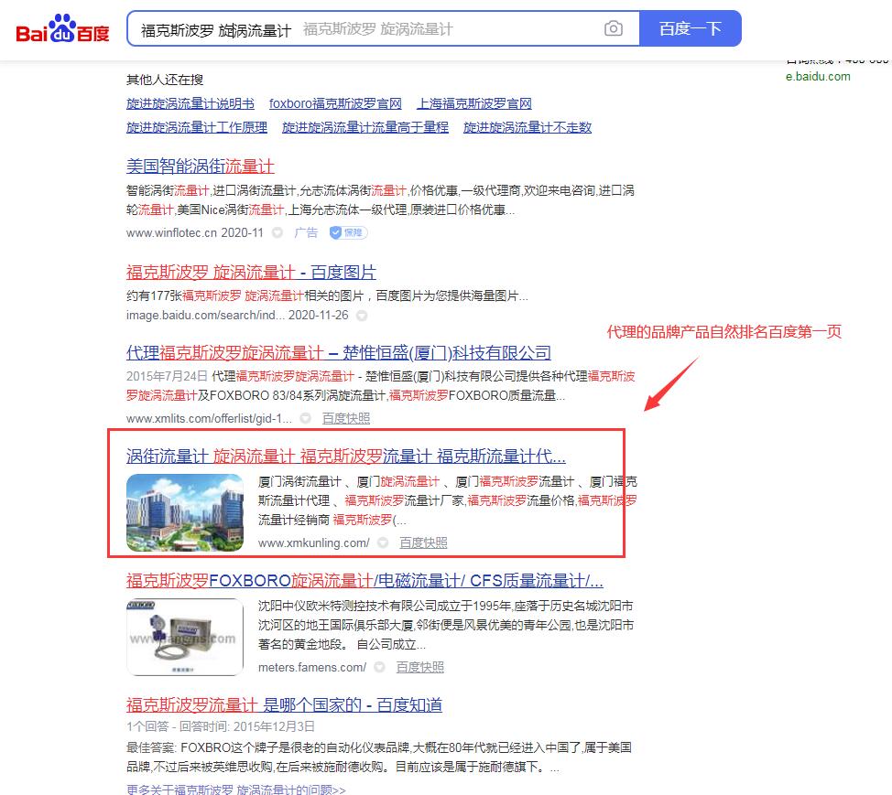View the 百度快照 for the xmlits.com result
The height and width of the screenshot is (795, 892).
click(346, 419)
